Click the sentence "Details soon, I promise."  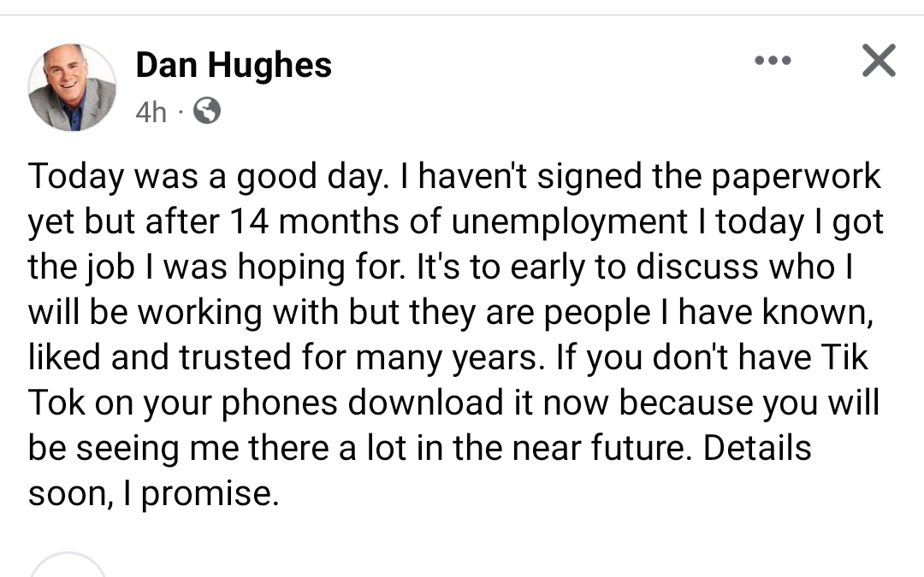point(419,470)
